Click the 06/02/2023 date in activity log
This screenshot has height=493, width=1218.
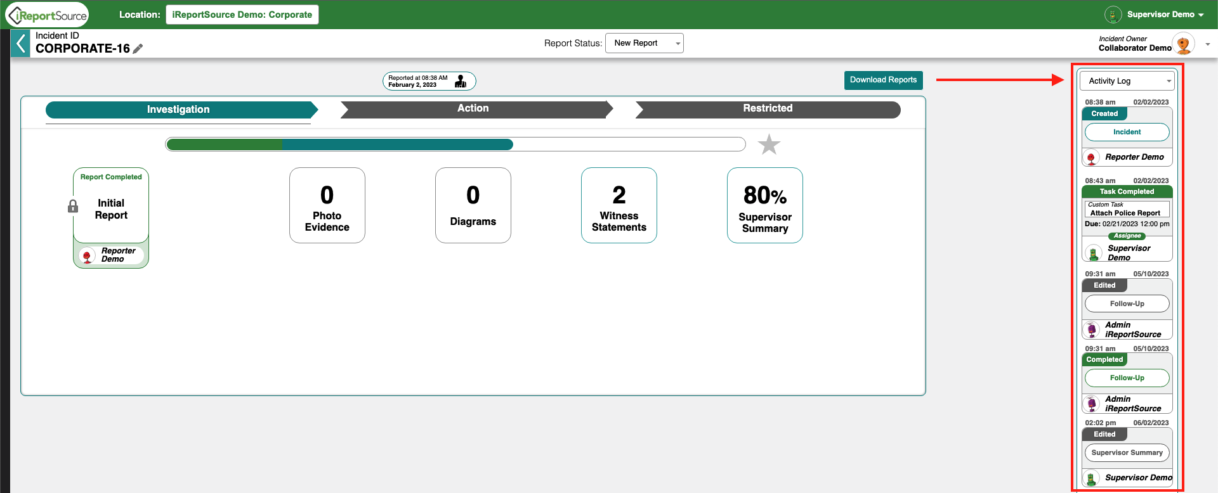click(1151, 423)
